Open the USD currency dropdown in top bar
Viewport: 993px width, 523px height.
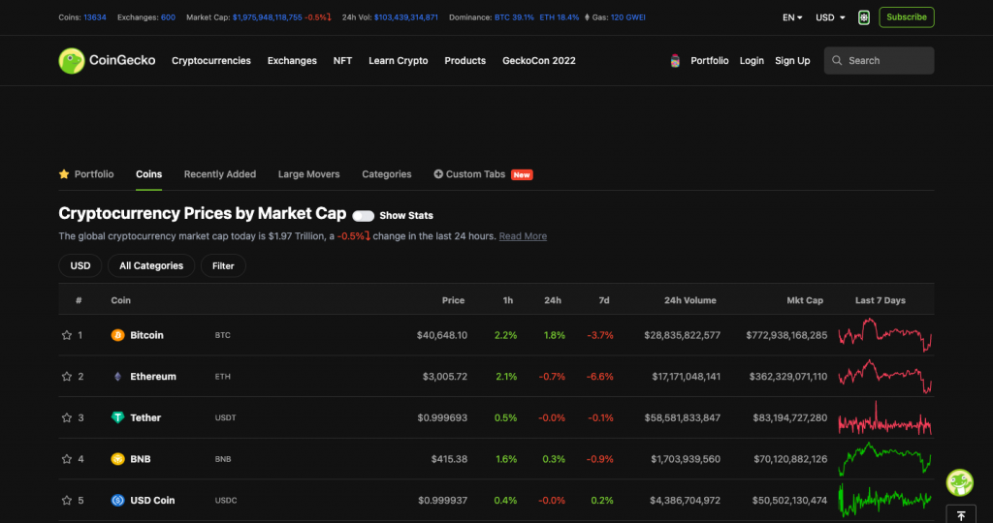click(830, 17)
